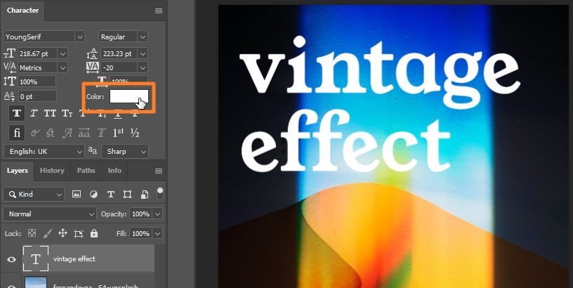The height and width of the screenshot is (288, 573).
Task: Lock image pixels with brush icon
Action: (48, 233)
